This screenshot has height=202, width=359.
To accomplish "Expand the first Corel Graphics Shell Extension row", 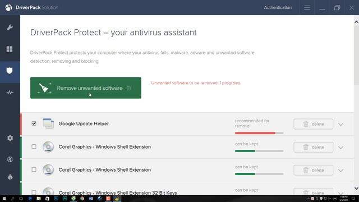I will (340, 148).
